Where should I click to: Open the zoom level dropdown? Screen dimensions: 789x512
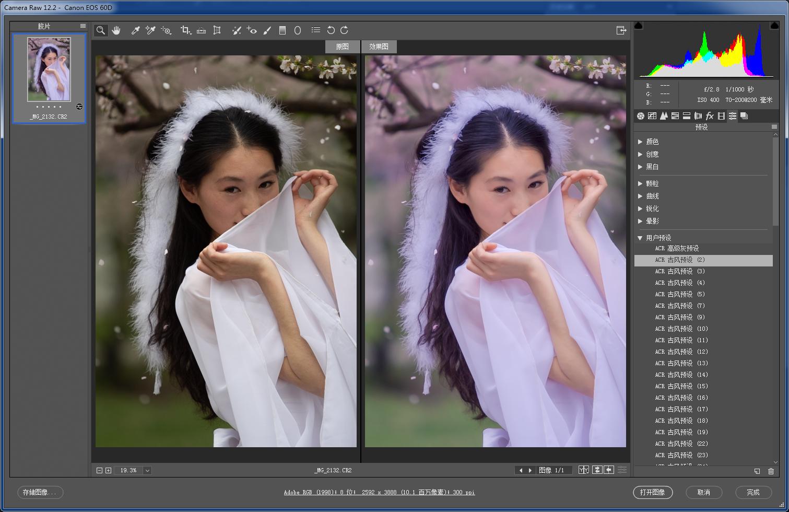[x=147, y=470]
